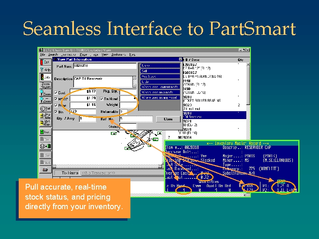Image resolution: width=319 pixels, height=239 pixels.
Task: Click the Zoom out magnifier button
Action: click(45, 100)
